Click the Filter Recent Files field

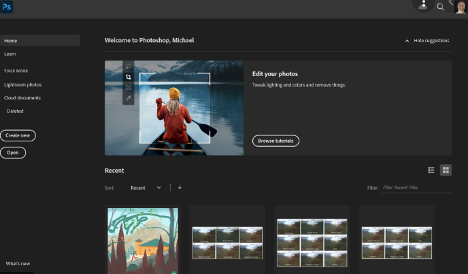pos(416,188)
